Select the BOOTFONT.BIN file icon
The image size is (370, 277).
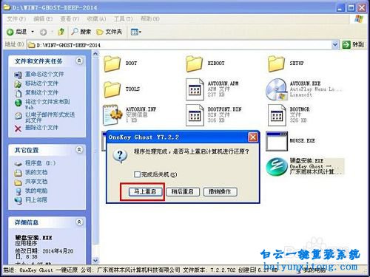tap(195, 115)
